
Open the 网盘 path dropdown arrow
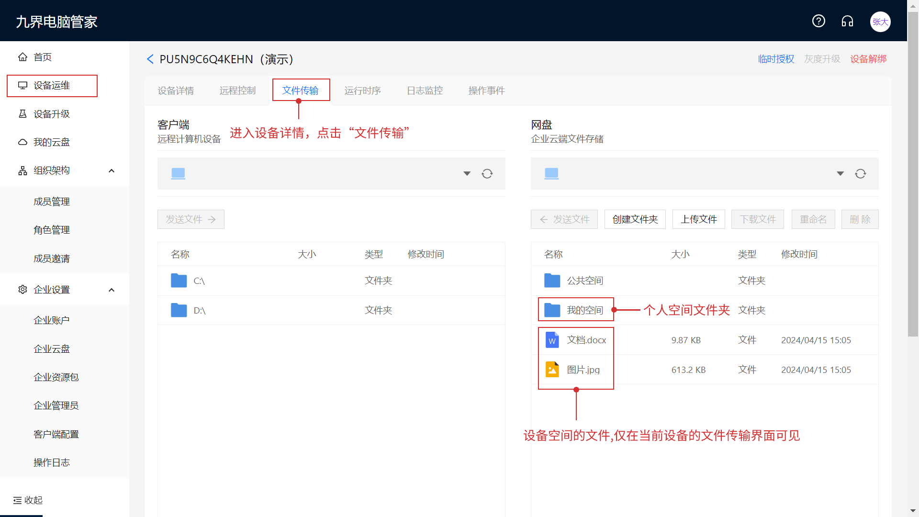841,174
